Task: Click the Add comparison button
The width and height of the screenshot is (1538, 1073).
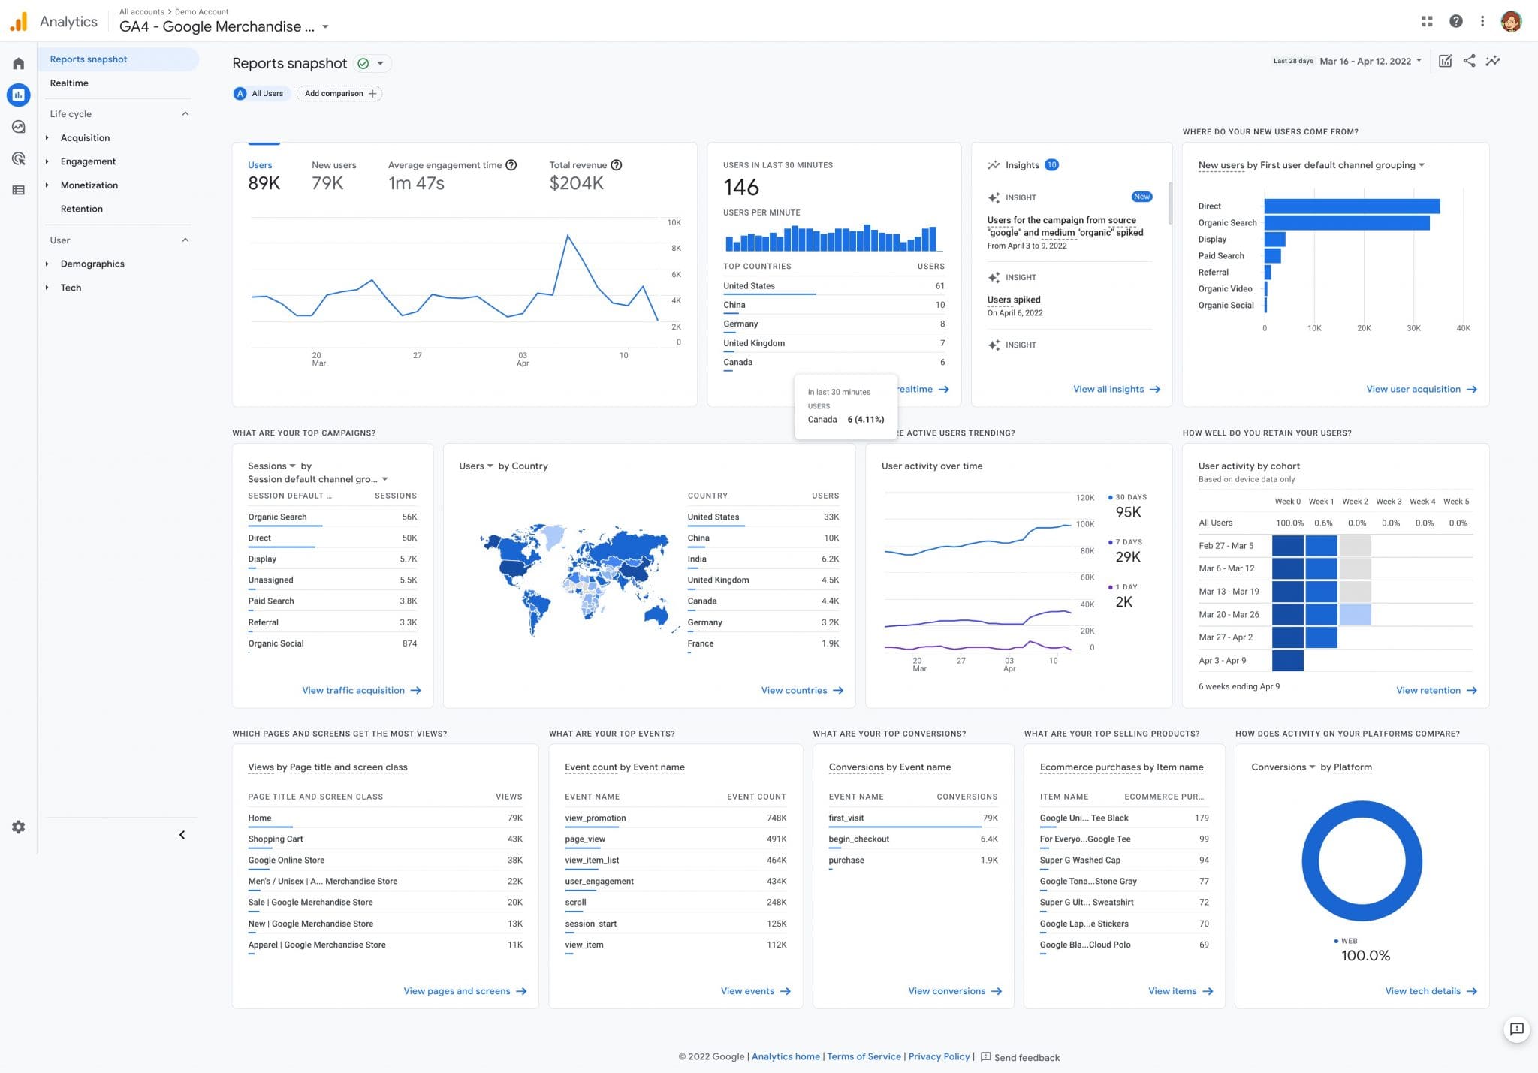Action: coord(339,93)
